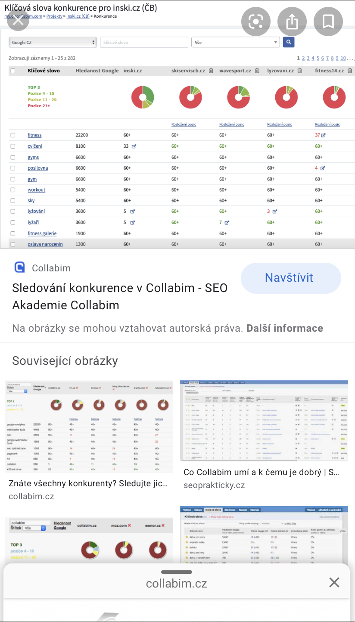355x622 pixels.
Task: Close the image viewer with the X
Action: 18,20
